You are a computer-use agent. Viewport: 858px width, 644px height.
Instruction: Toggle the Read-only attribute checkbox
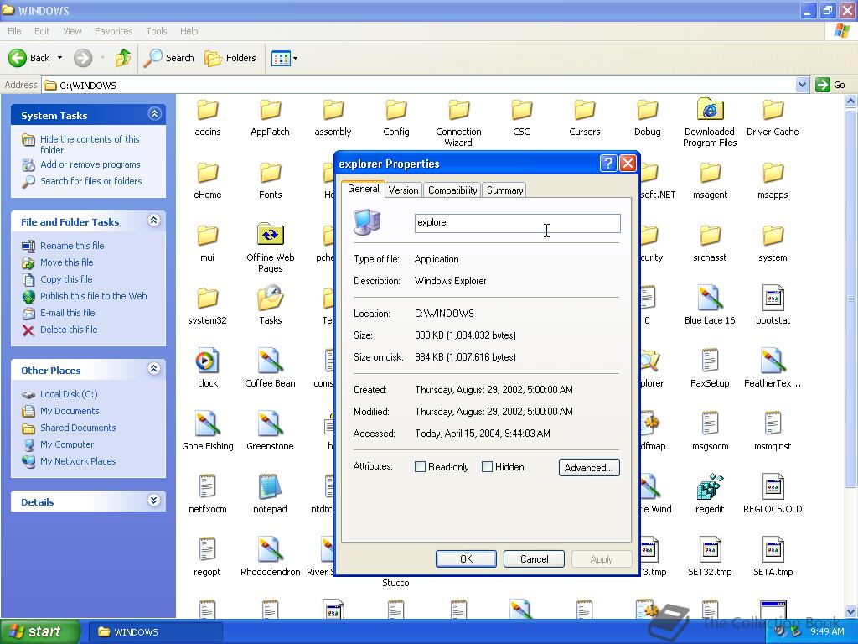point(421,466)
